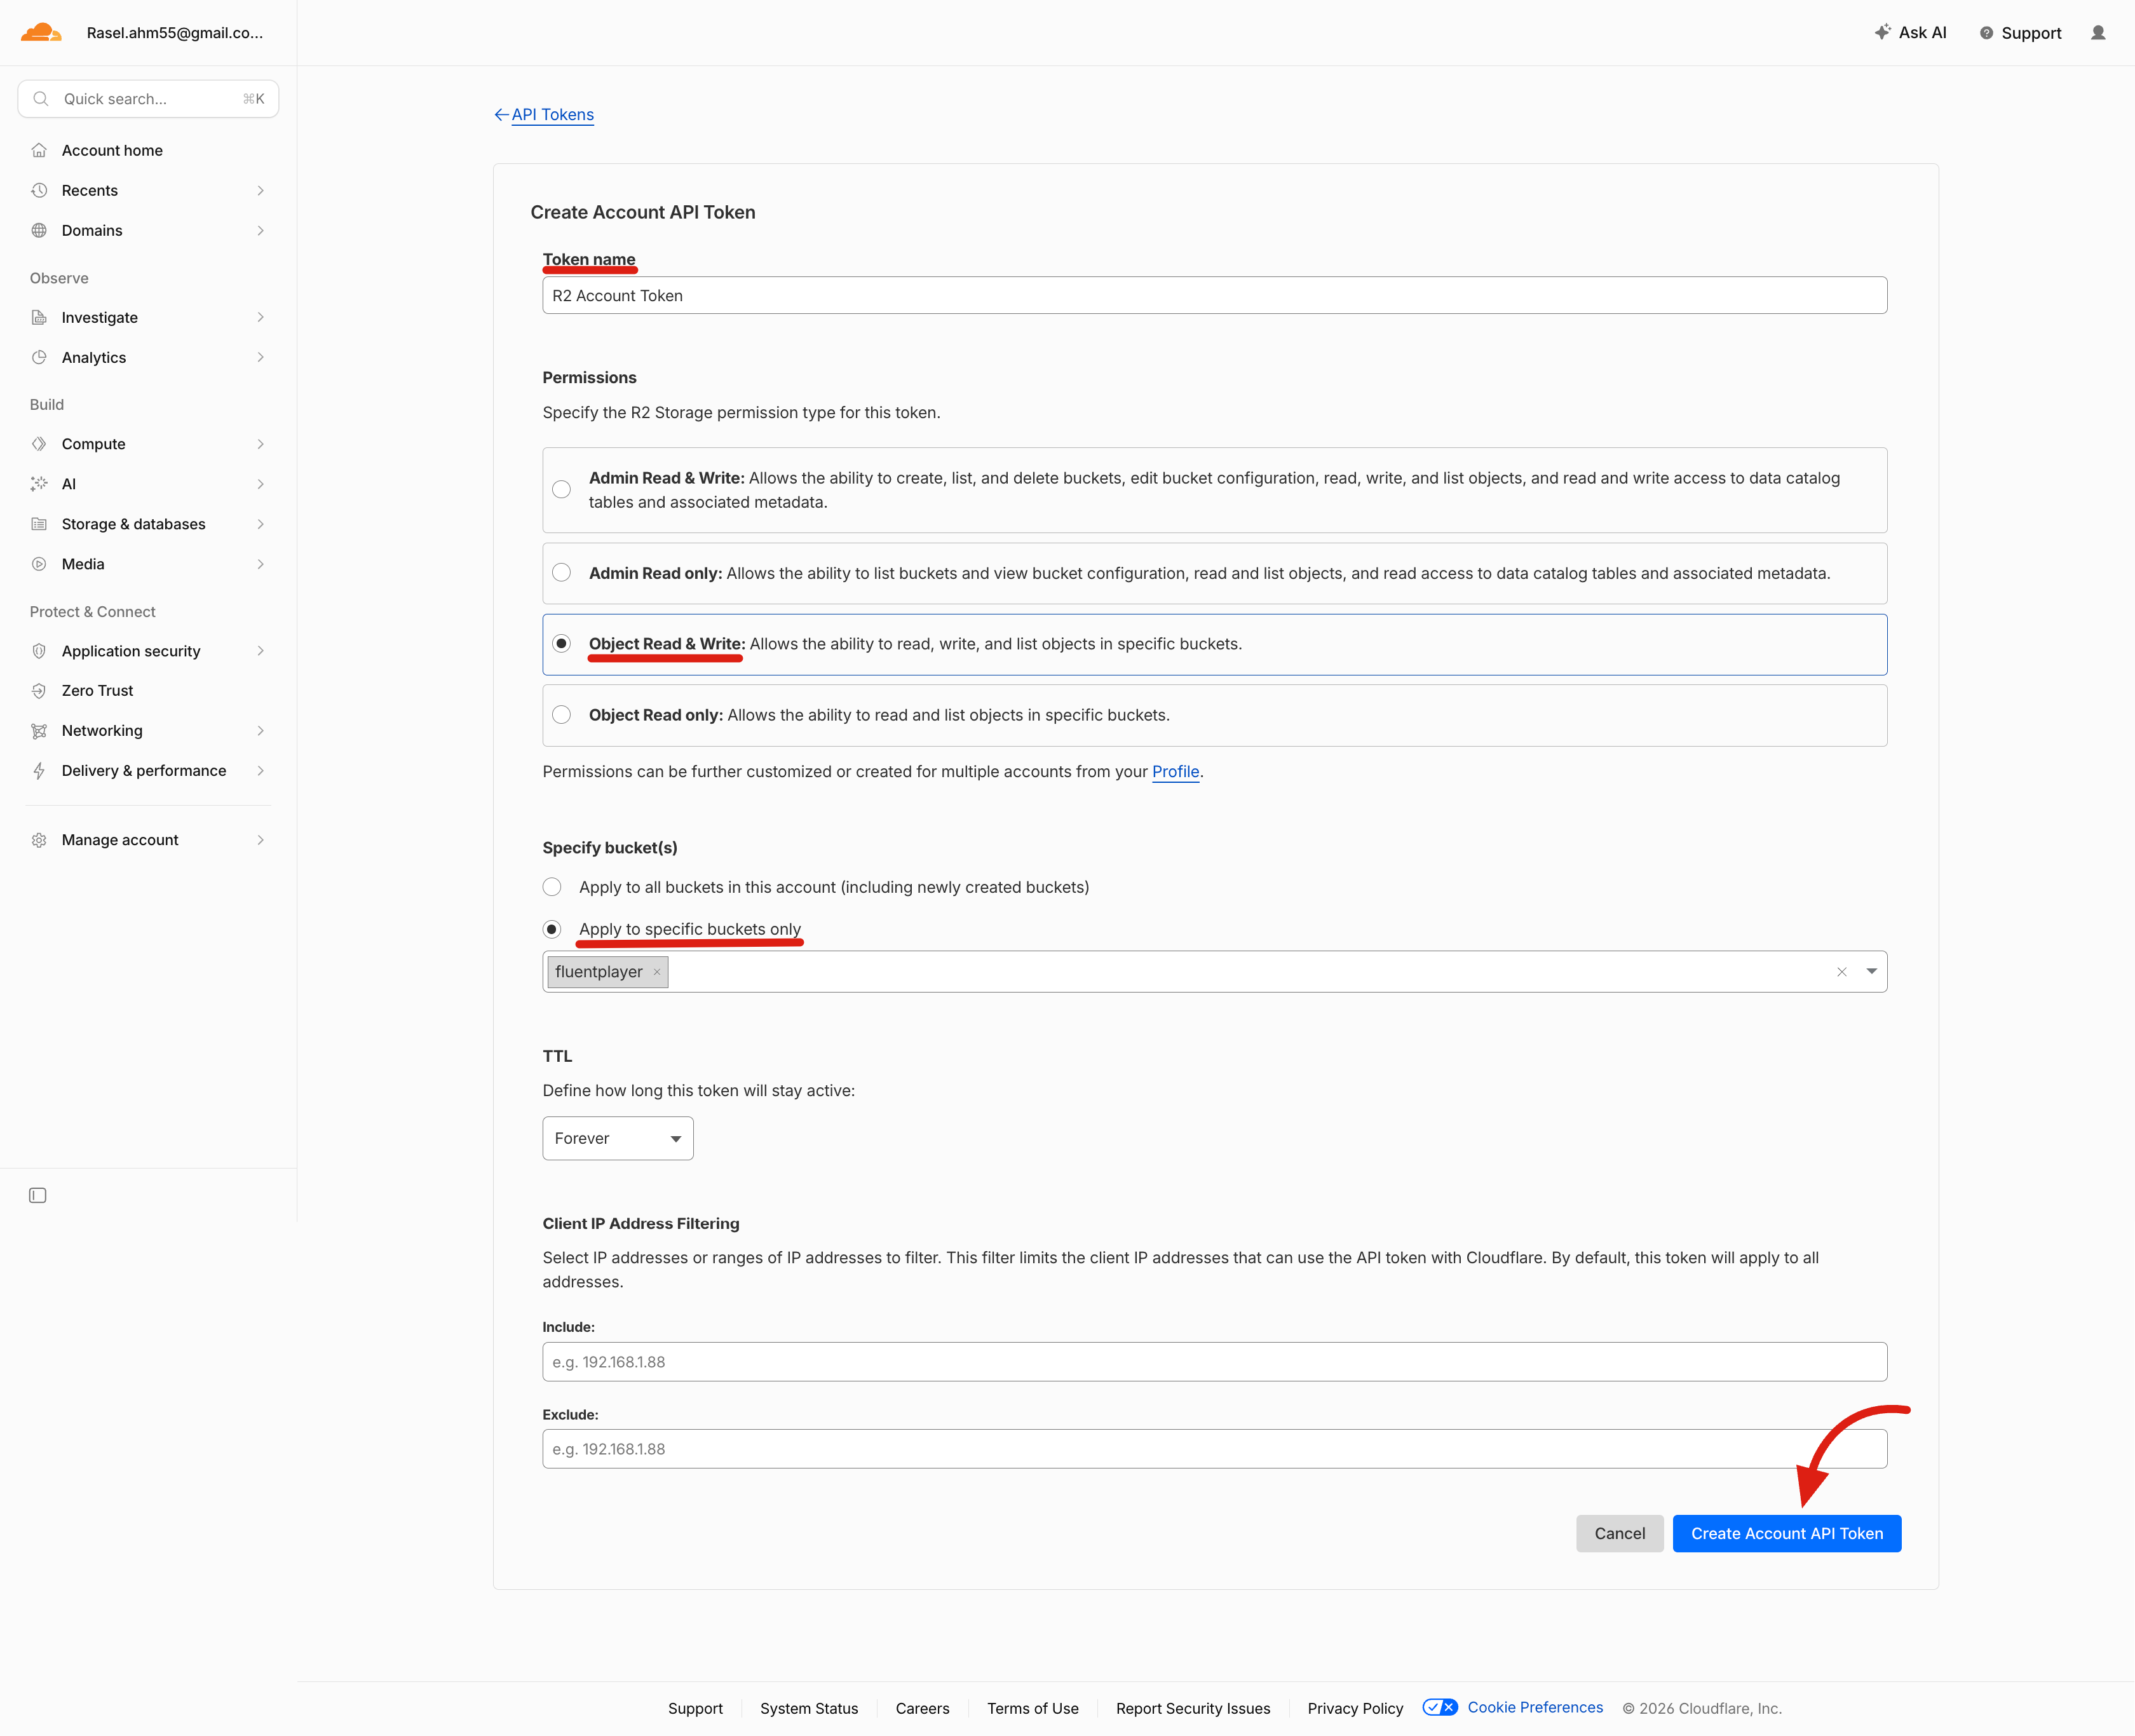The height and width of the screenshot is (1736, 2135).
Task: Expand the Compute chevron
Action: [260, 444]
